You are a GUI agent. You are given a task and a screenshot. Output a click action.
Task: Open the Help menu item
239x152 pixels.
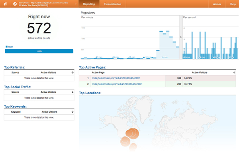(233, 4)
